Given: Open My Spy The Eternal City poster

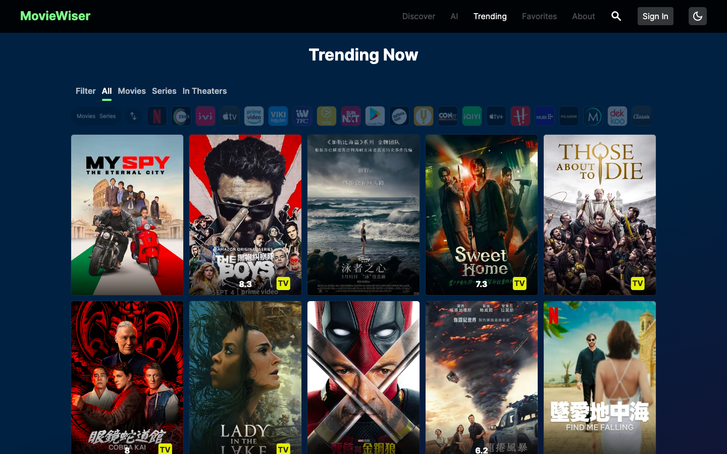Looking at the screenshot, I should 127,215.
